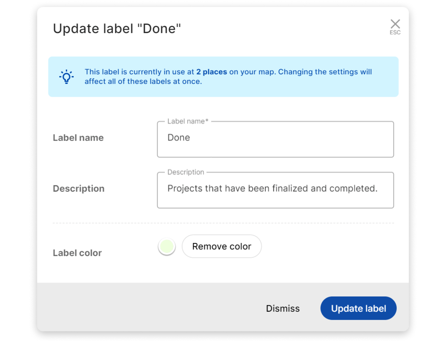Click the Label name section heading on the left
446x343 pixels.
click(78, 137)
